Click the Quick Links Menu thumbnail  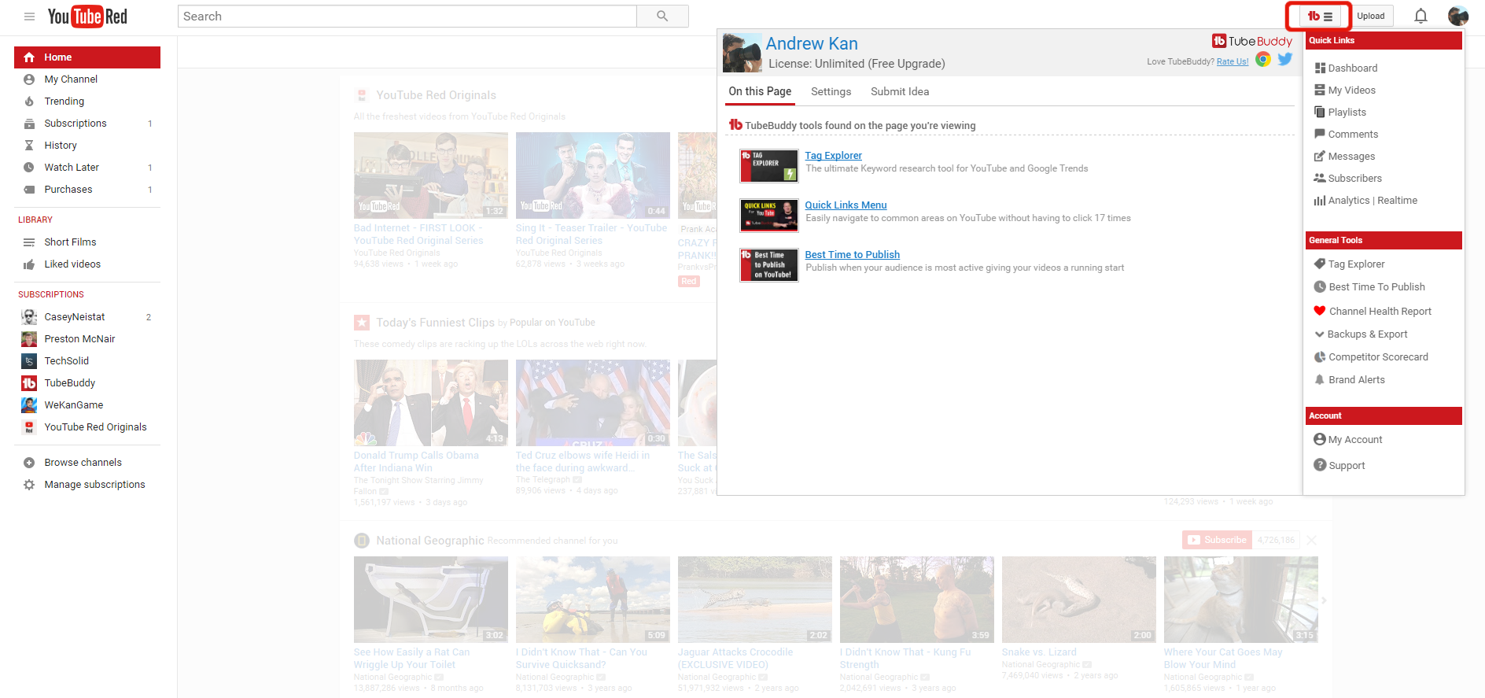point(769,216)
